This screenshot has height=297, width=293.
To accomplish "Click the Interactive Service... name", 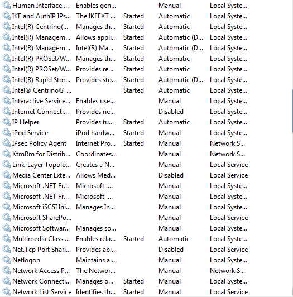I will pos(41,101).
